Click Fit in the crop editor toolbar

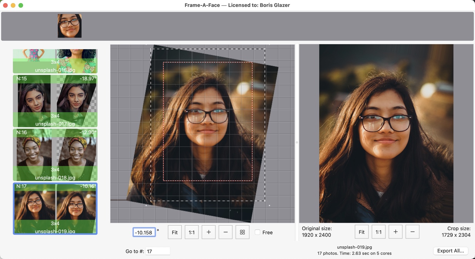[x=175, y=232]
